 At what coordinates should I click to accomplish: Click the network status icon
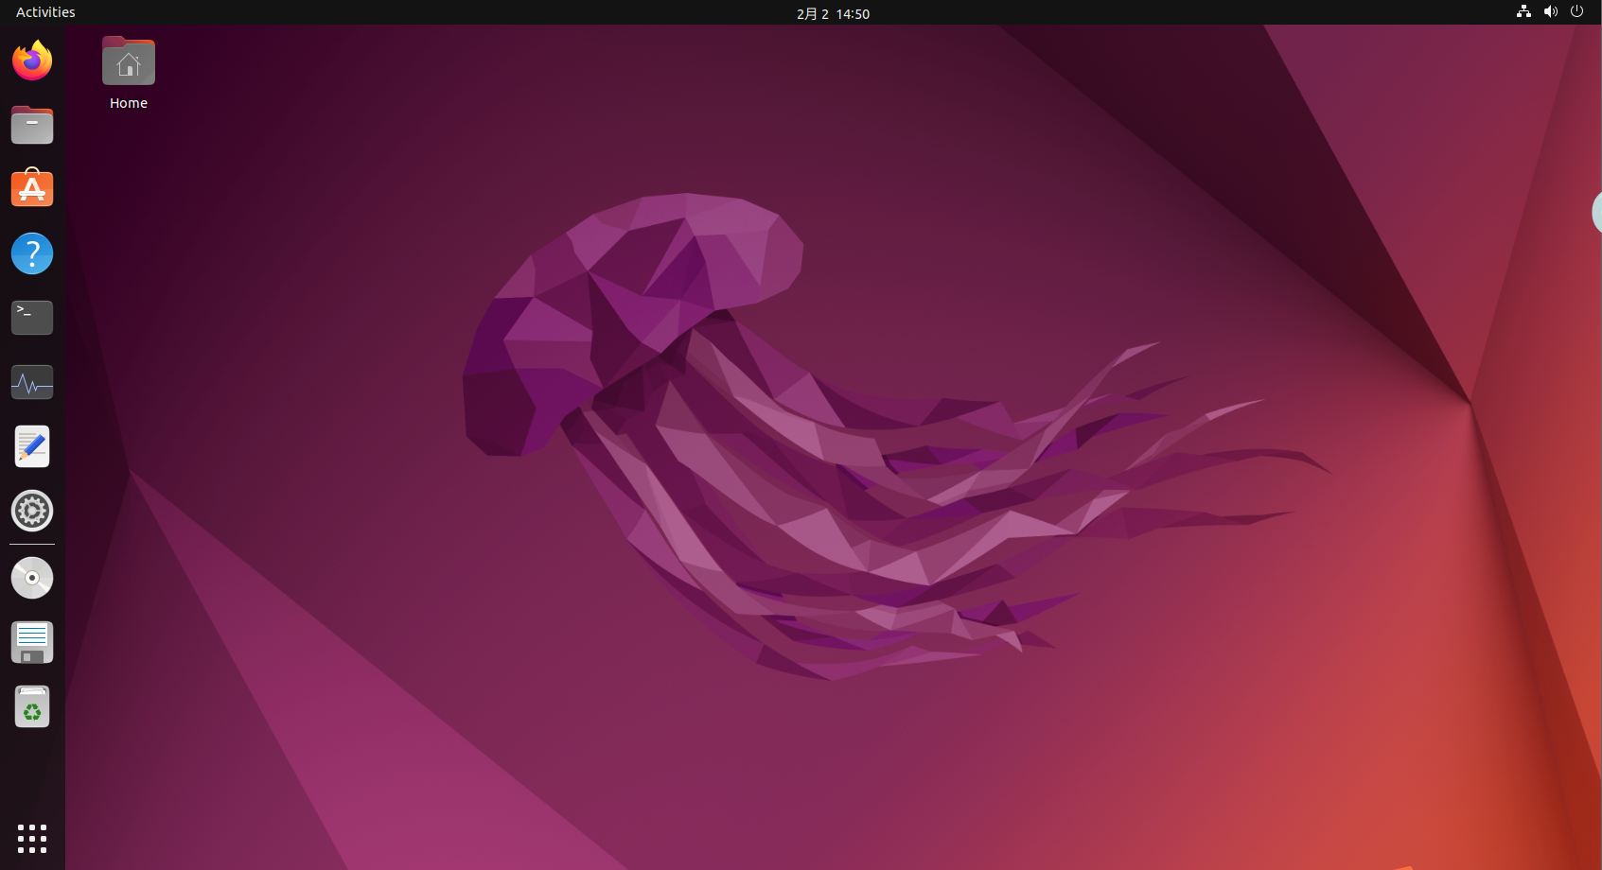tap(1523, 11)
